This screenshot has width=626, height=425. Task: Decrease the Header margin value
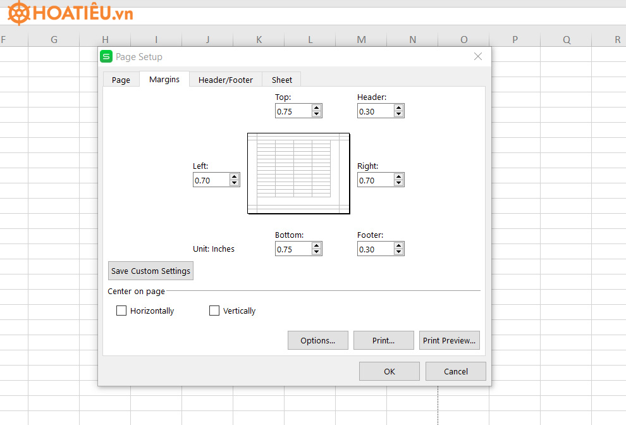(399, 113)
